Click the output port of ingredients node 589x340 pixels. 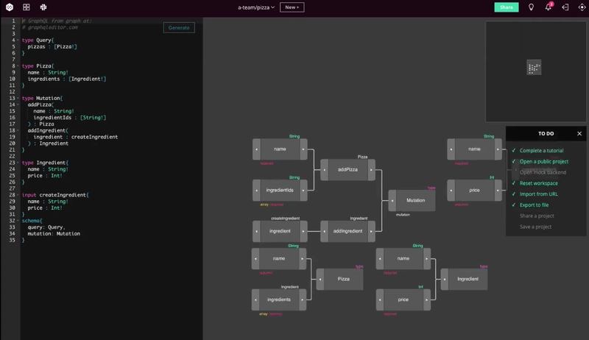coord(302,300)
